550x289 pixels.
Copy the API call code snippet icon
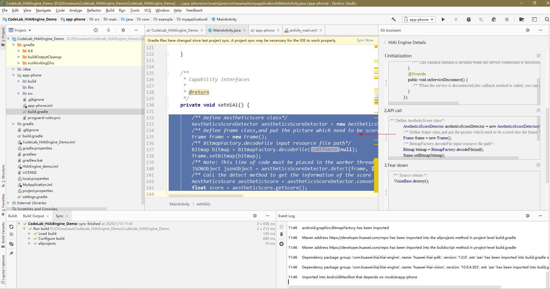(538, 110)
